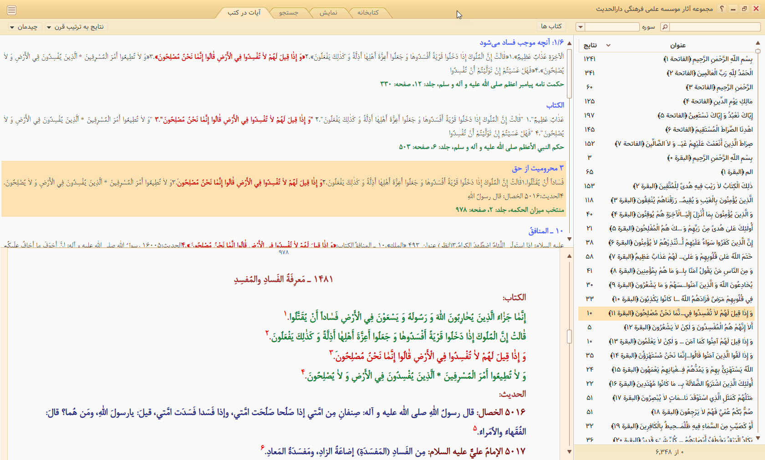Select verse row البقرة ۴
The height and width of the screenshot is (460, 765).
pyautogui.click(x=667, y=214)
